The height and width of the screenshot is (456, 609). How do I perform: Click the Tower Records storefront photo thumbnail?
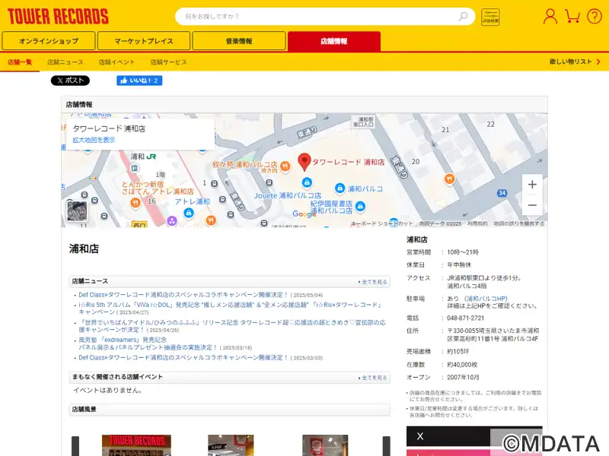coord(136,445)
